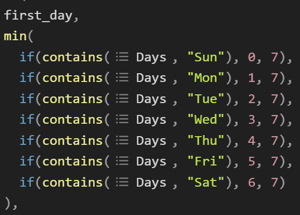This screenshot has height=215, width=300.
Task: Click the Days property icon on Wed line
Action: point(122,120)
